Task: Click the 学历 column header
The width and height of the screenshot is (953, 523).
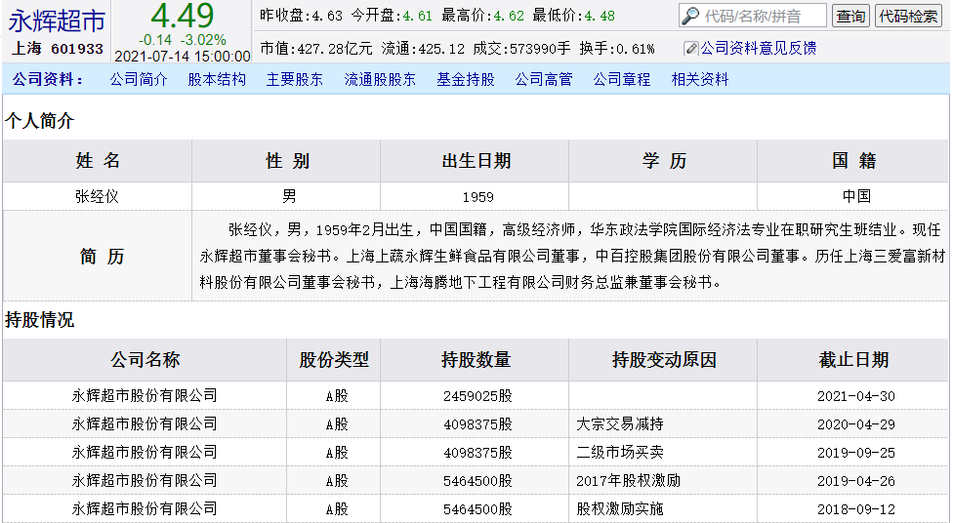Action: pyautogui.click(x=664, y=161)
